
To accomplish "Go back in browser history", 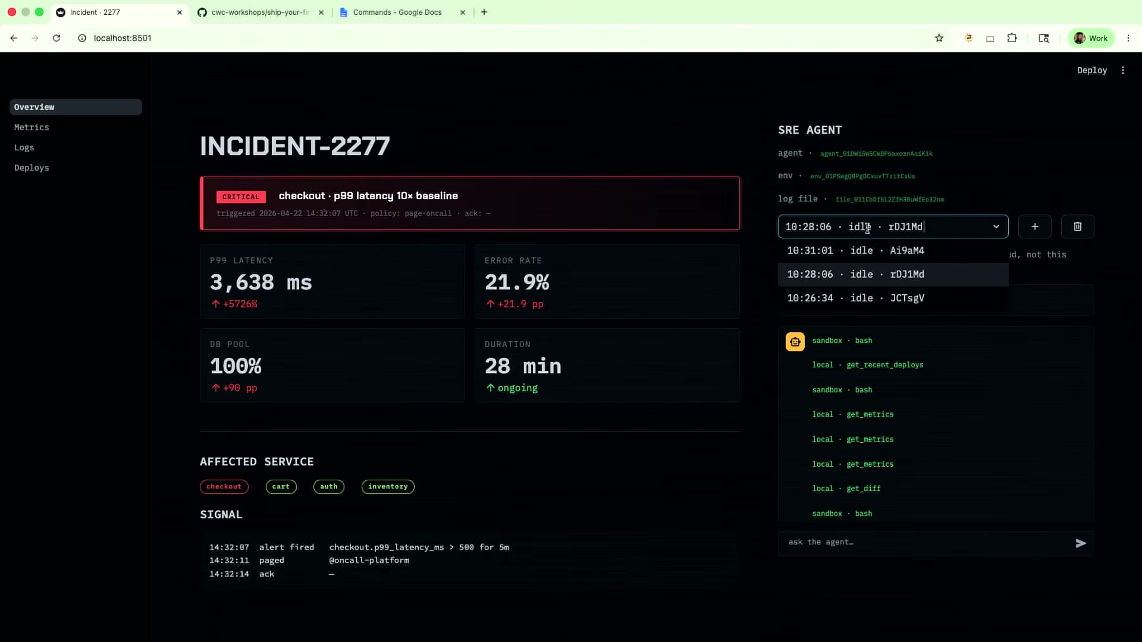I will coord(14,38).
